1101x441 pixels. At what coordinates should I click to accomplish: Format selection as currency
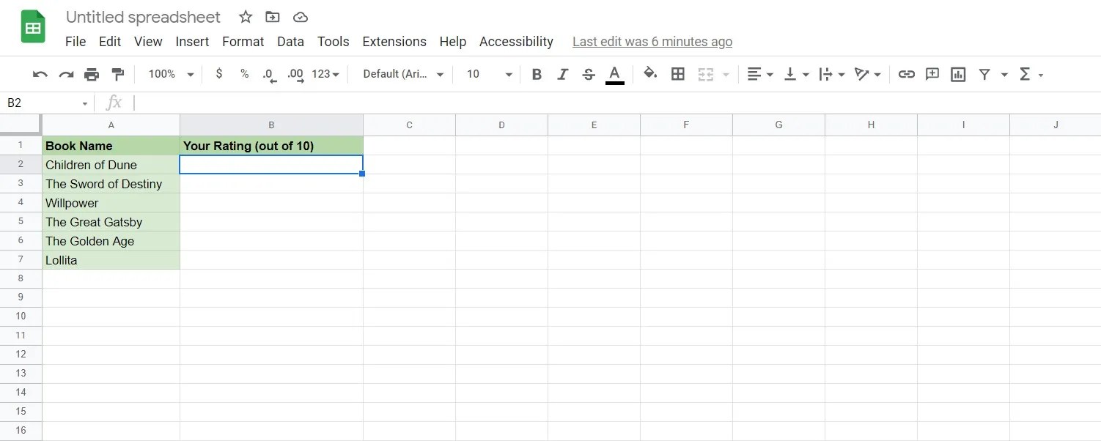[218, 74]
